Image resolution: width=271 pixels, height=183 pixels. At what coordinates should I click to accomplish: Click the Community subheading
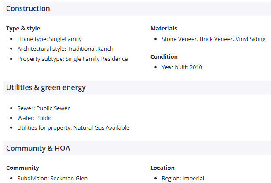point(22,168)
